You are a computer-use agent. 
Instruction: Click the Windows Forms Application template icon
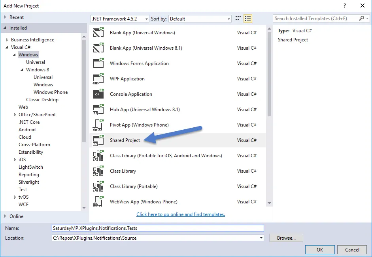98,63
